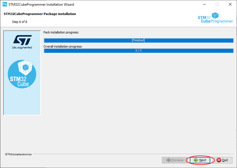Exit the installer with Quit

pos(222,160)
